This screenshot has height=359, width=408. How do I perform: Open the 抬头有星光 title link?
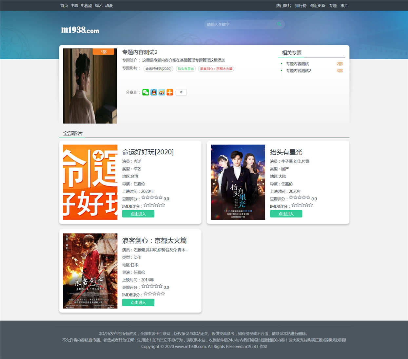286,152
